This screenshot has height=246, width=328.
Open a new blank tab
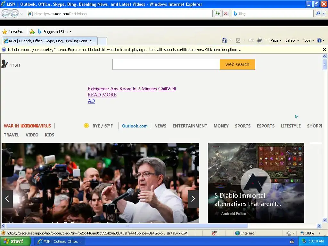(102, 41)
